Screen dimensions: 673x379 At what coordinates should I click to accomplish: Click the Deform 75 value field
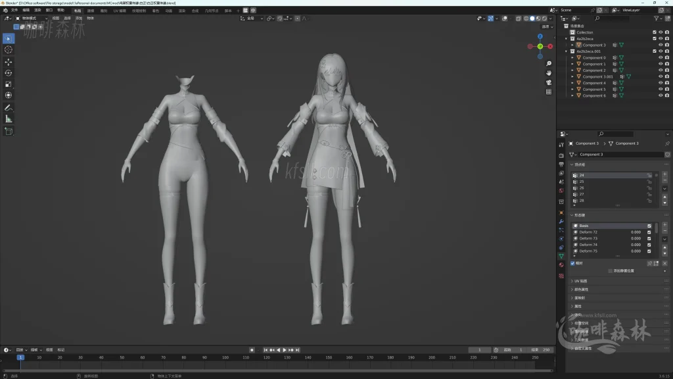point(636,251)
